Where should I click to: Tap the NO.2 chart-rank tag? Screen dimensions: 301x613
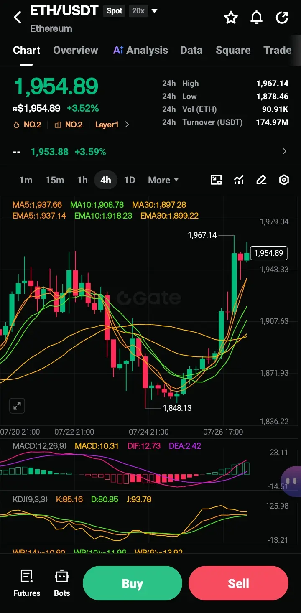69,125
